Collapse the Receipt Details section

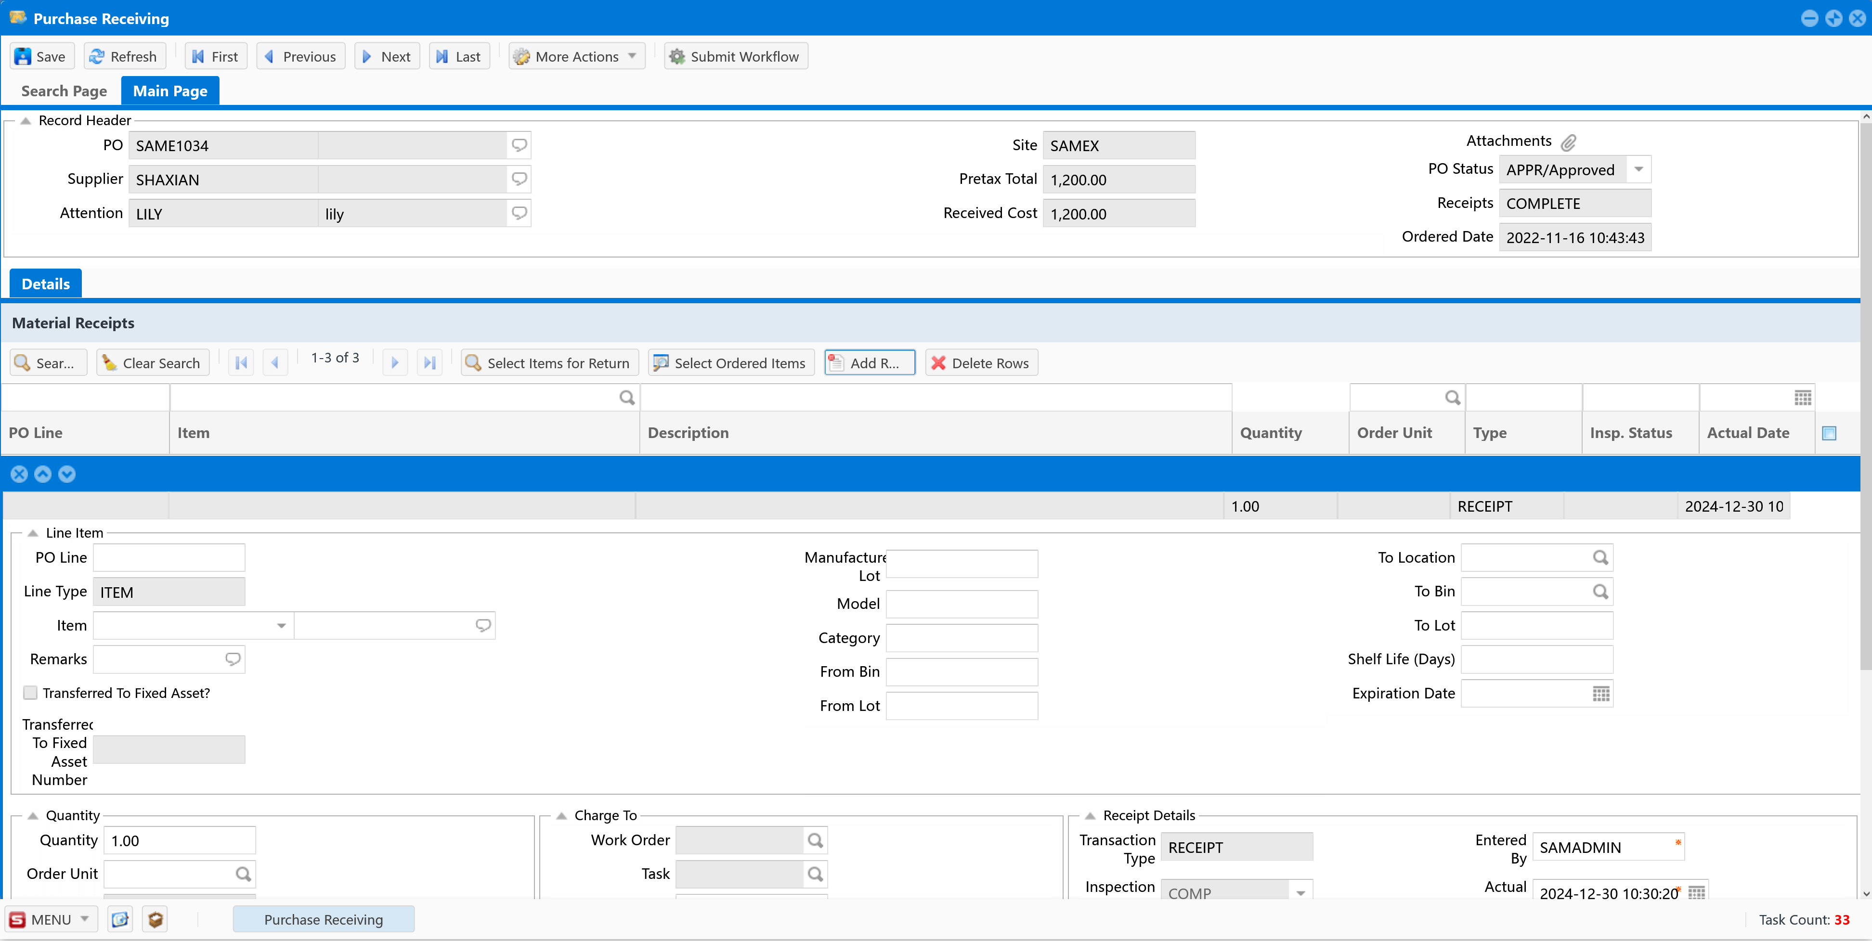(1090, 815)
